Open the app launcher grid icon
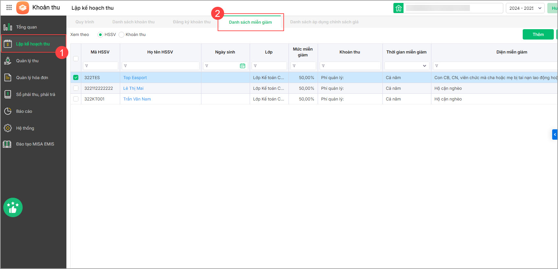 pos(9,7)
